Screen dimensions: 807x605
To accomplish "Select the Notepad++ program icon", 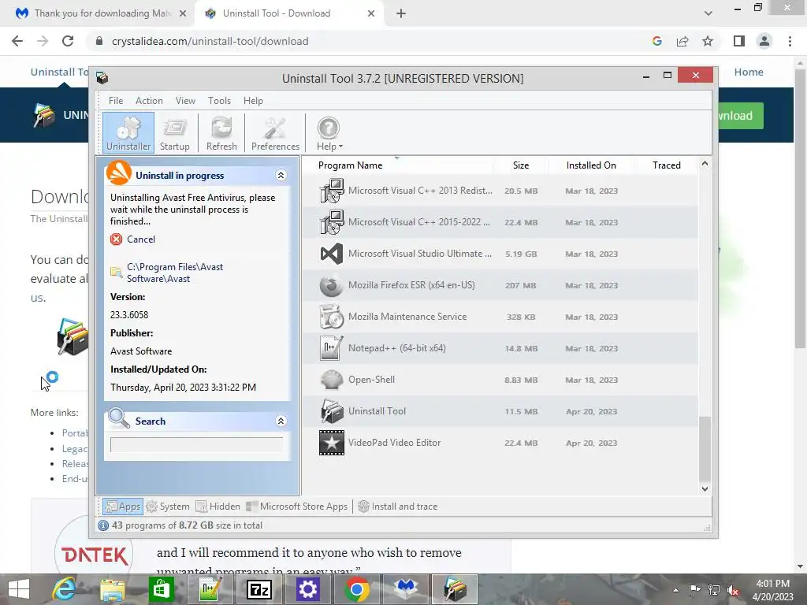I will click(332, 348).
